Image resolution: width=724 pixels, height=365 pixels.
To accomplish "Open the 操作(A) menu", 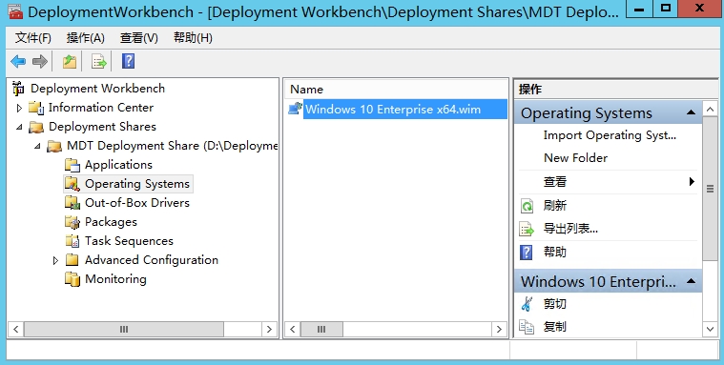I will click(86, 38).
